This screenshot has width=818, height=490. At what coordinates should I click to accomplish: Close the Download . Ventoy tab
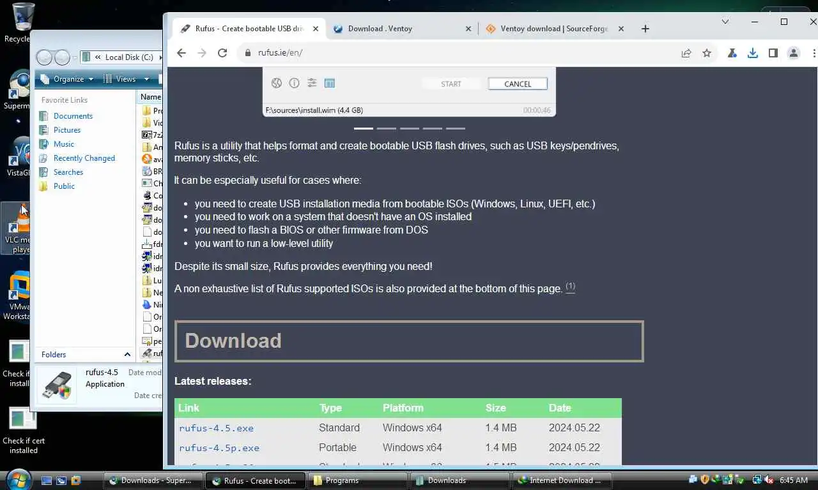468,29
